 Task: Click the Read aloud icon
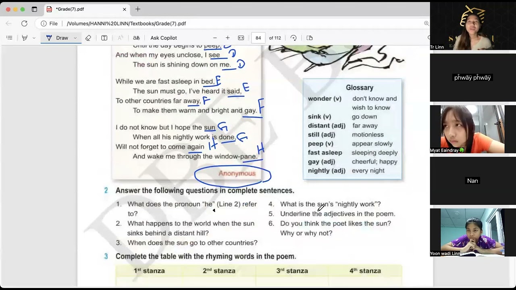(x=120, y=38)
